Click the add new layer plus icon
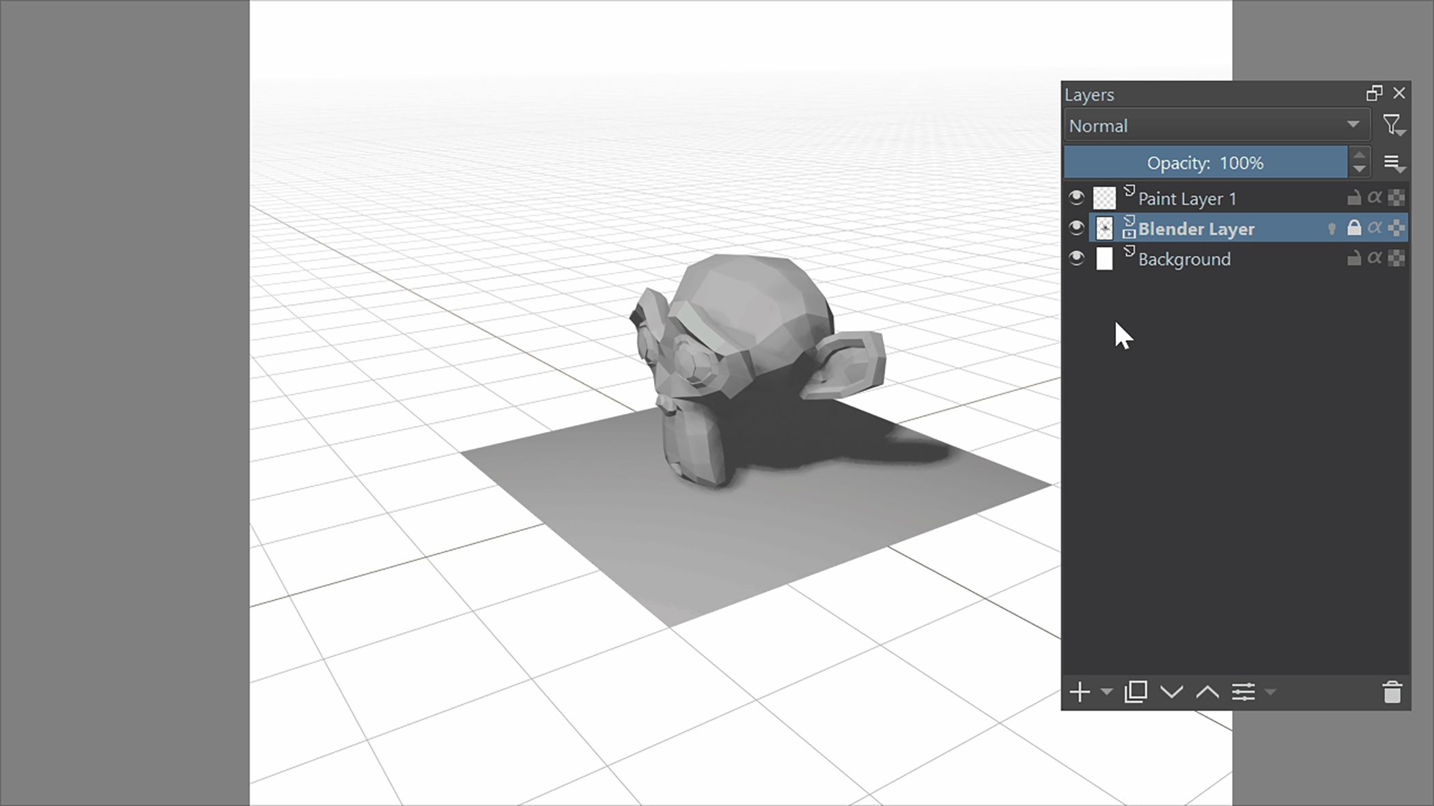 pyautogui.click(x=1080, y=692)
